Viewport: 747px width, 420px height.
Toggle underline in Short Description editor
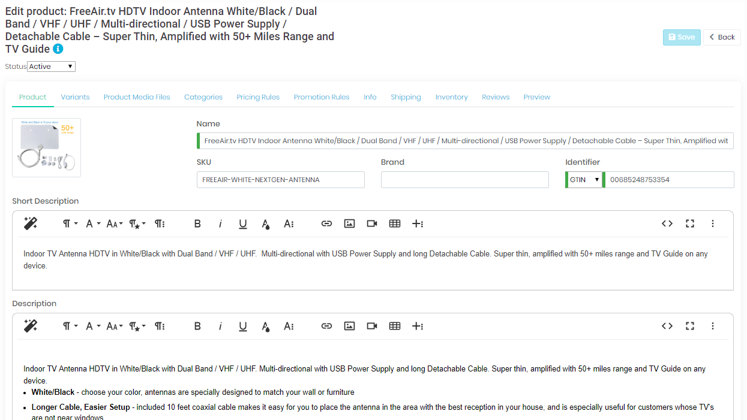243,223
